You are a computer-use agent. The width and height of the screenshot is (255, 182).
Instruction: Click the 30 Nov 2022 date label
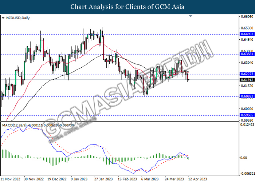[x=34, y=179]
